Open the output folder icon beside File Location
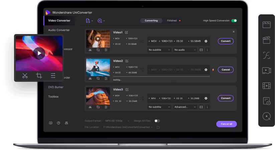The width and height of the screenshot is (275, 150). 158,127
